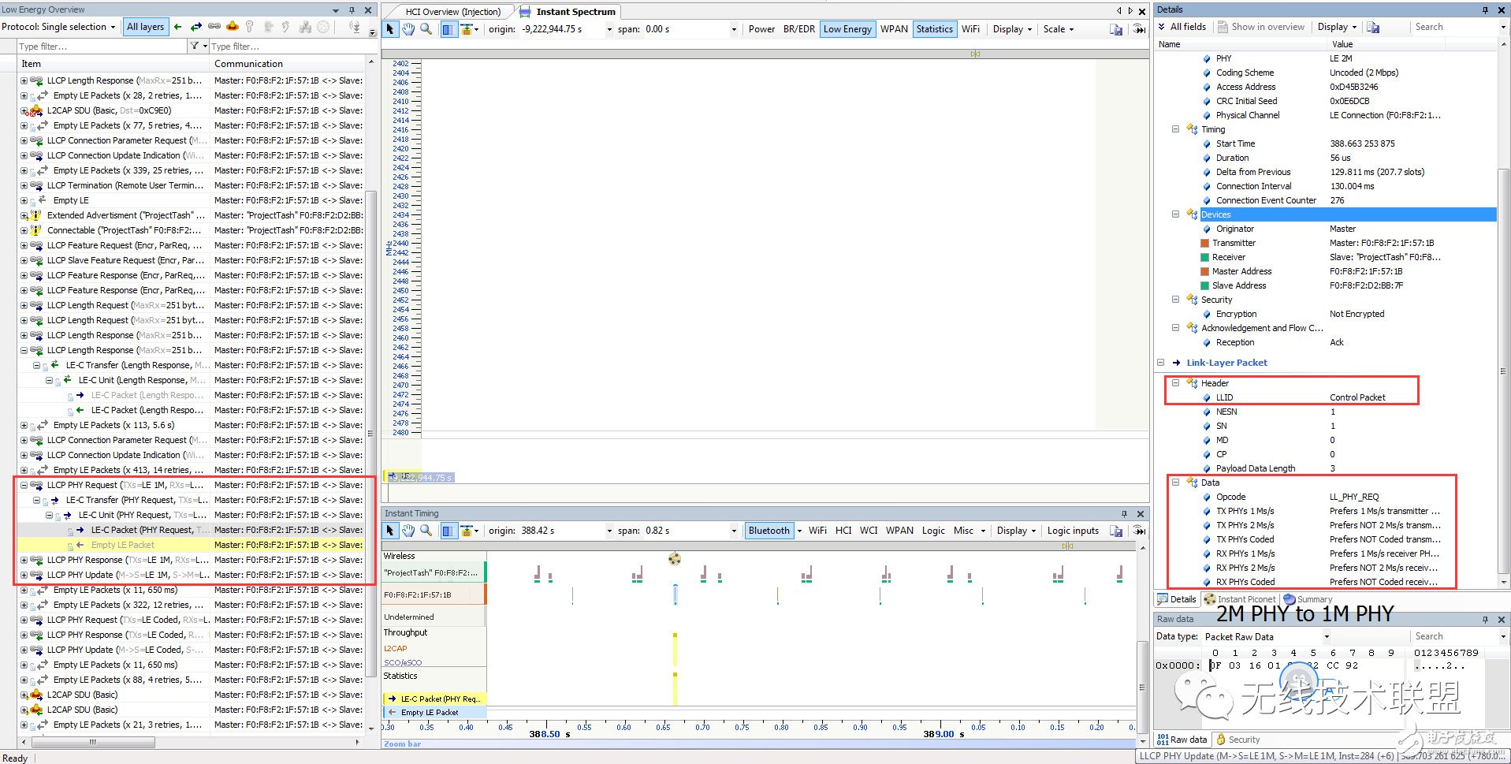Toggle the side legend panel icon in Instant Spectrum
Image resolution: width=1511 pixels, height=764 pixels.
point(448,29)
